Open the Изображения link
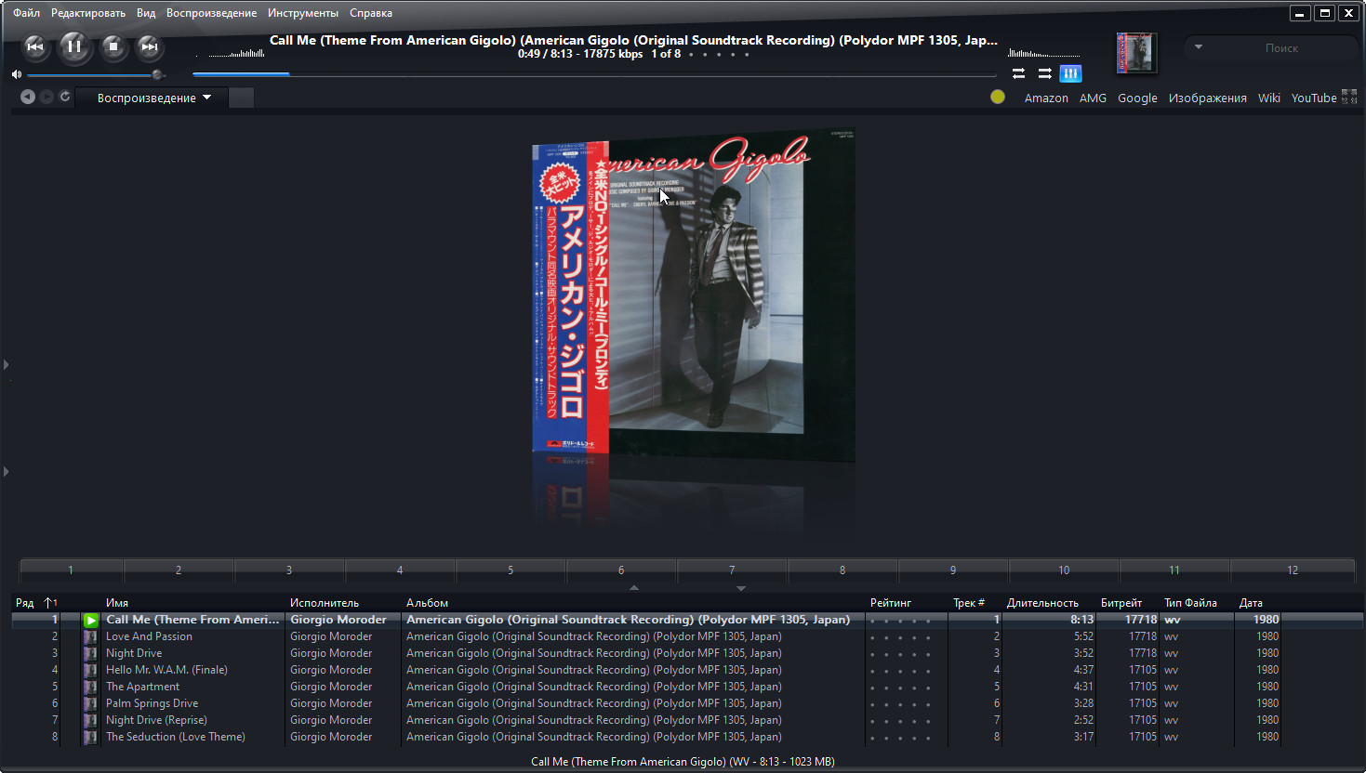 coord(1208,98)
